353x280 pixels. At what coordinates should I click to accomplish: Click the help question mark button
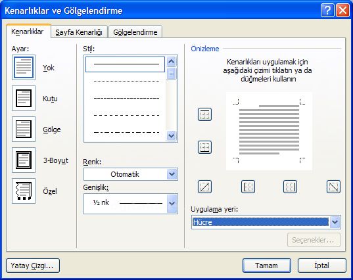click(x=327, y=11)
